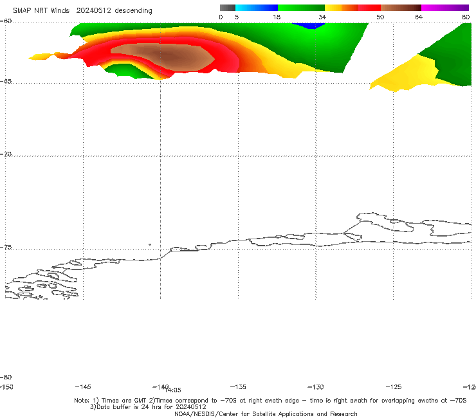Click the red segment of the color bar
Image resolution: width=476 pixels, height=418 pixels.
(369, 8)
